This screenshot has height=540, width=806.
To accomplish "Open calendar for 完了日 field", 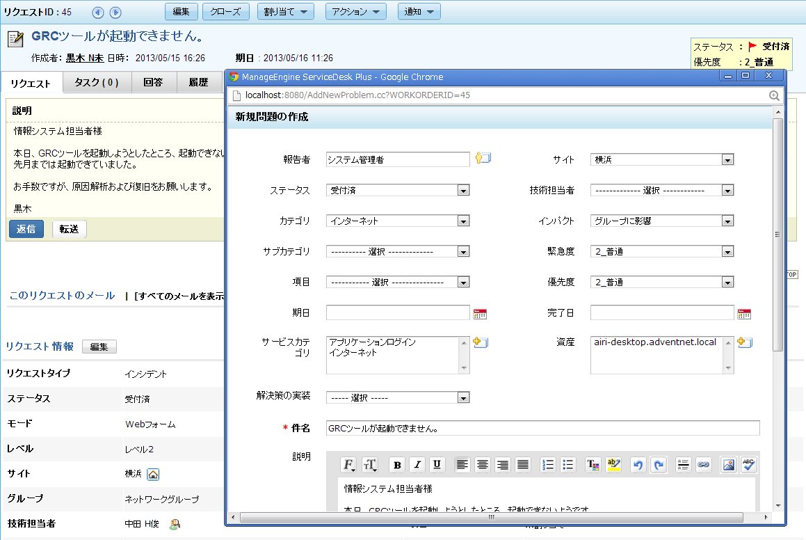I will pos(744,313).
